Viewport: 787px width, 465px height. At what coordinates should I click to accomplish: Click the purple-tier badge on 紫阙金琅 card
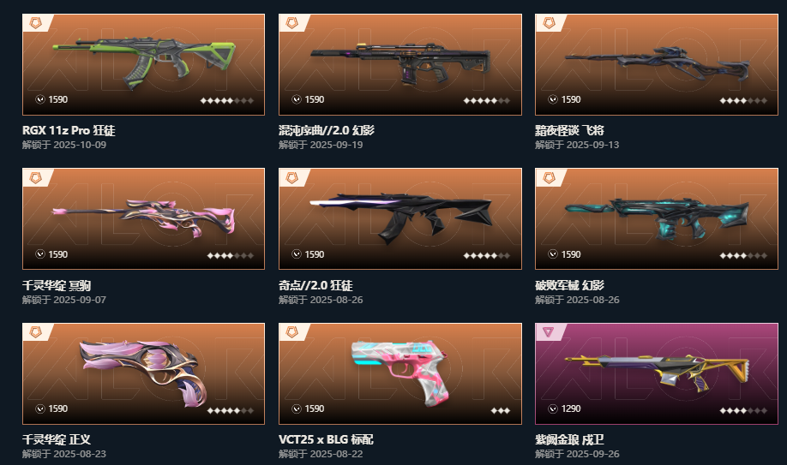(x=548, y=331)
